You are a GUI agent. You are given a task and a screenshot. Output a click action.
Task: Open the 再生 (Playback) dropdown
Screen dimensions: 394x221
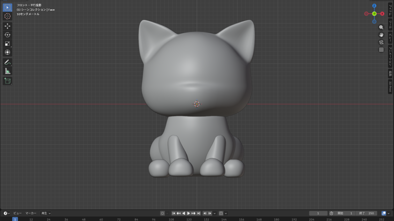tap(45, 213)
